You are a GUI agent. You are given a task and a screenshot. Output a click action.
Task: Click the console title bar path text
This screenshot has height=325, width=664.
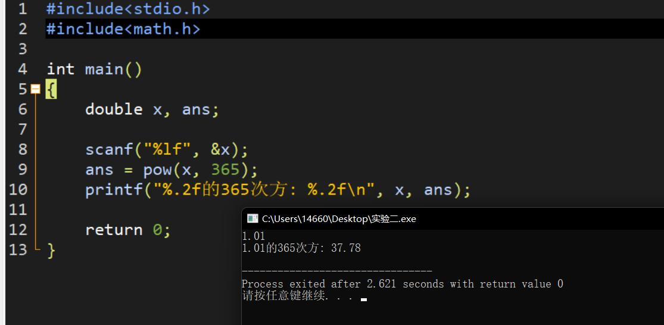pos(339,219)
